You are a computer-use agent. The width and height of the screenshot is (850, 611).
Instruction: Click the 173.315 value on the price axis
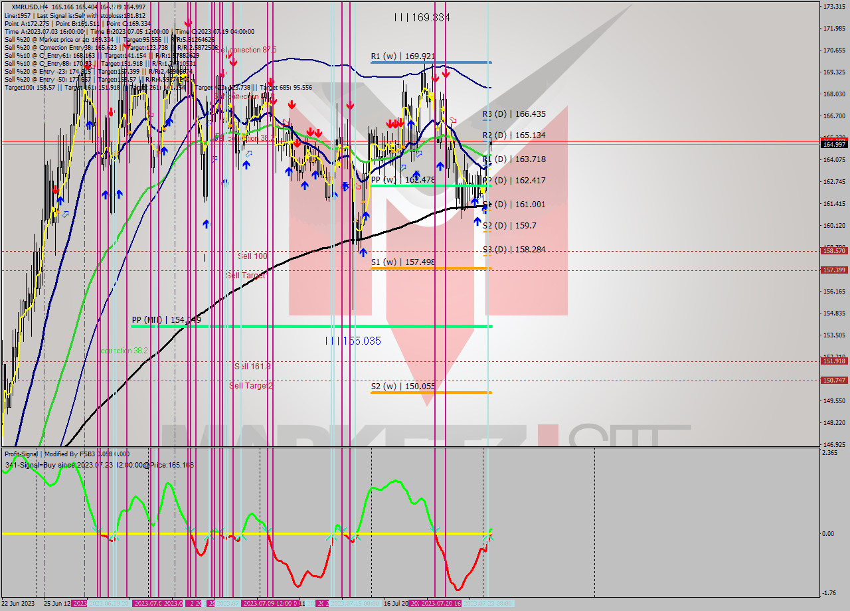pos(834,6)
